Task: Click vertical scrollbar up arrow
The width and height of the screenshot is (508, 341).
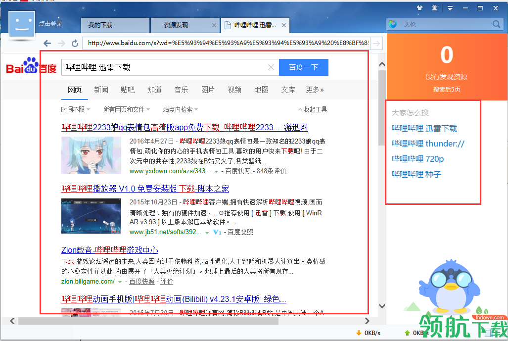Action: (382, 64)
